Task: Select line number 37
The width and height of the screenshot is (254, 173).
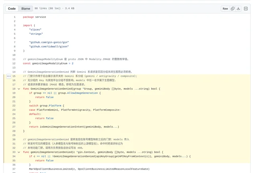Action: [14, 169]
